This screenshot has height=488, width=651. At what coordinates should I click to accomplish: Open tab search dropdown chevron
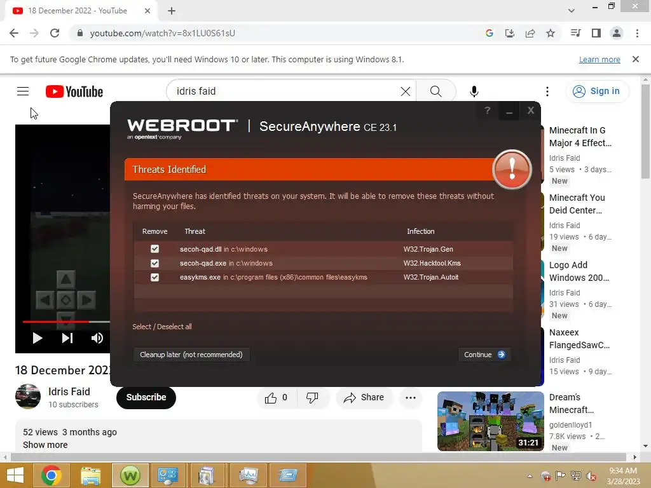[572, 11]
